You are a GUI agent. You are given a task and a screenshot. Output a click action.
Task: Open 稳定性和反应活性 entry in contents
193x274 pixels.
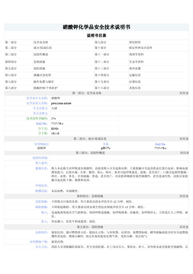pyautogui.click(x=141, y=48)
